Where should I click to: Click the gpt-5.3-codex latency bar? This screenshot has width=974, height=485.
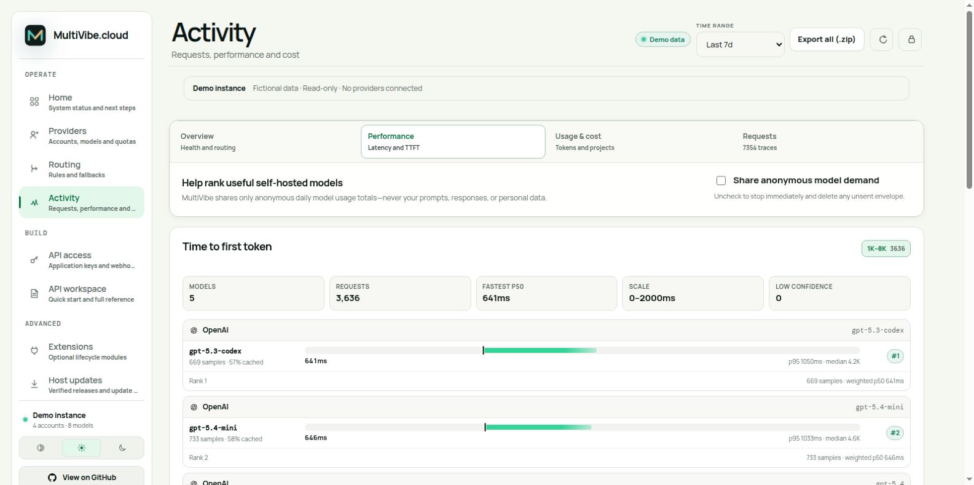point(582,350)
